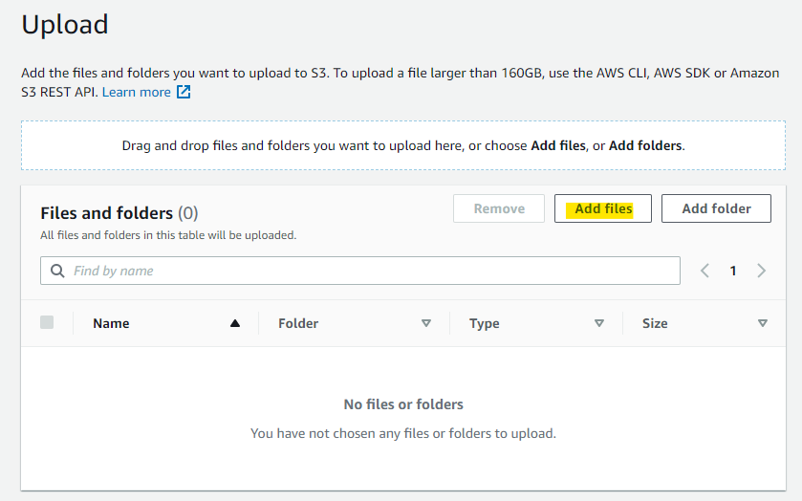Click the drag and drop upload zone
This screenshot has width=802, height=501.
tap(402, 146)
